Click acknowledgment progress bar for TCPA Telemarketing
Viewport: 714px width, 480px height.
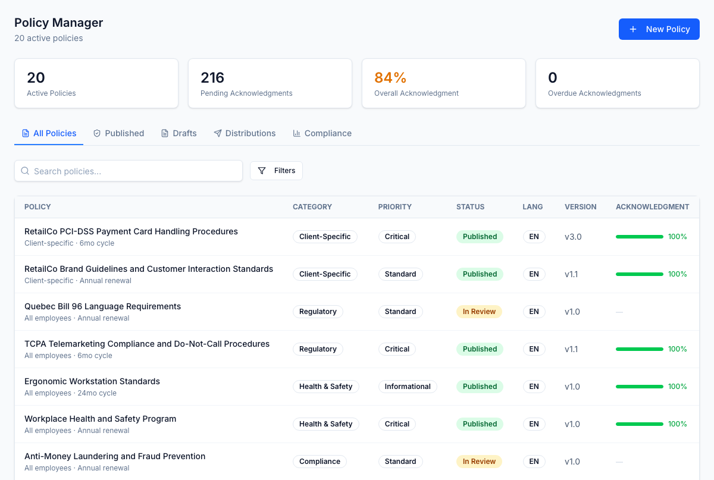tap(640, 349)
